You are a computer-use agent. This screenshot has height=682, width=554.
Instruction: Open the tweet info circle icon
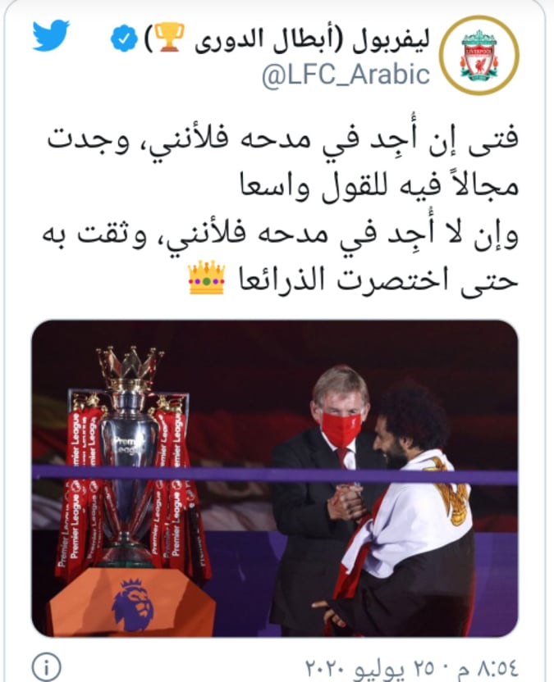(x=47, y=666)
